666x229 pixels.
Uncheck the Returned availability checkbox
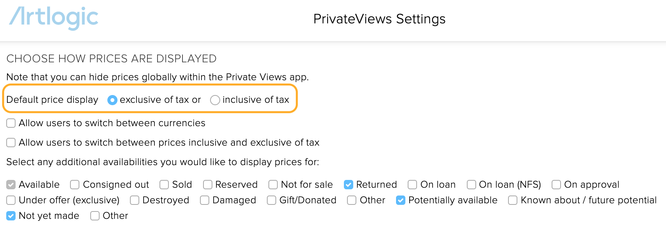349,185
